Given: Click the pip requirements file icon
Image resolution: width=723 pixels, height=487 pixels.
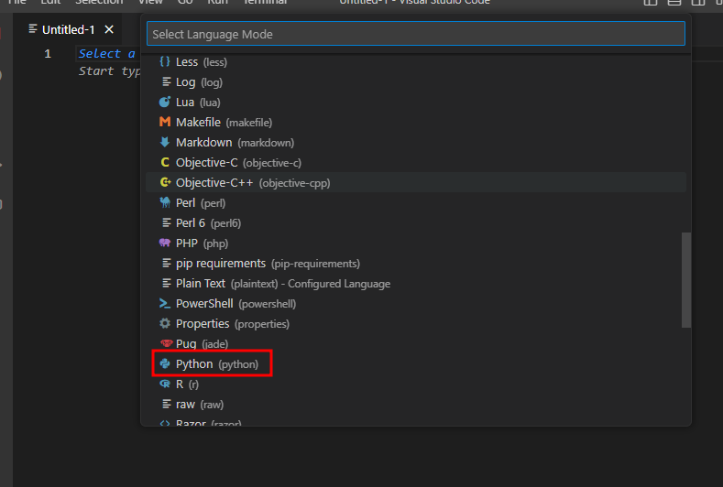Looking at the screenshot, I should (x=166, y=263).
